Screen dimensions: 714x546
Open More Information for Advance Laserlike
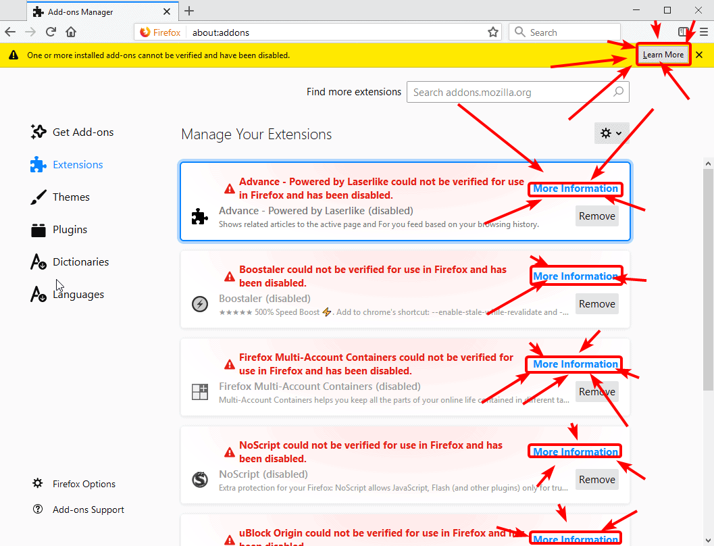(x=576, y=189)
